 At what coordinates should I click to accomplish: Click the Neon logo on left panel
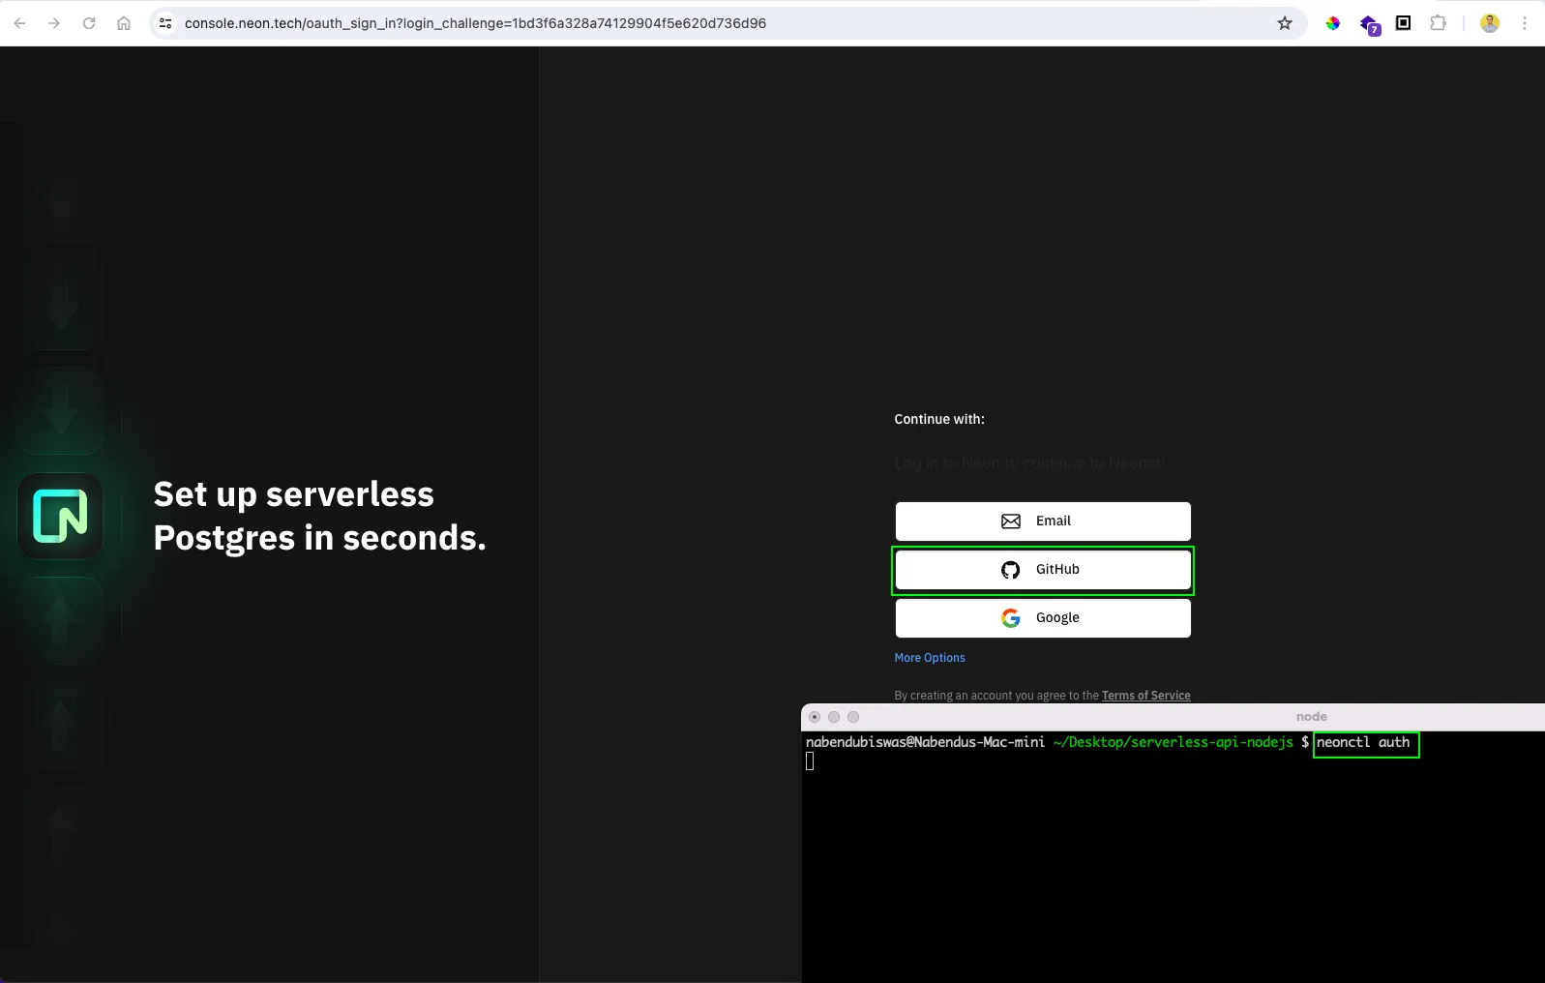point(60,516)
